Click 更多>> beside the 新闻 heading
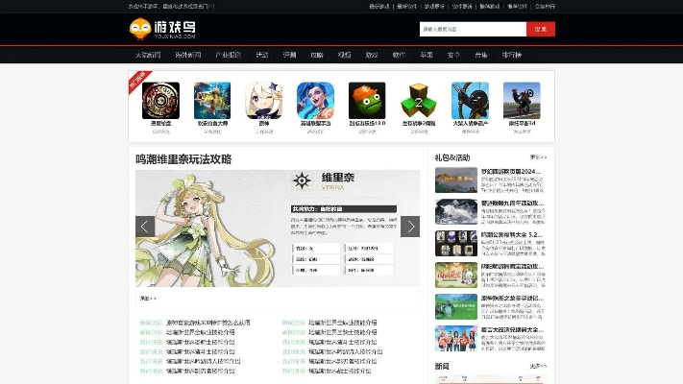Viewport: 683px width, 384px height. [538, 366]
